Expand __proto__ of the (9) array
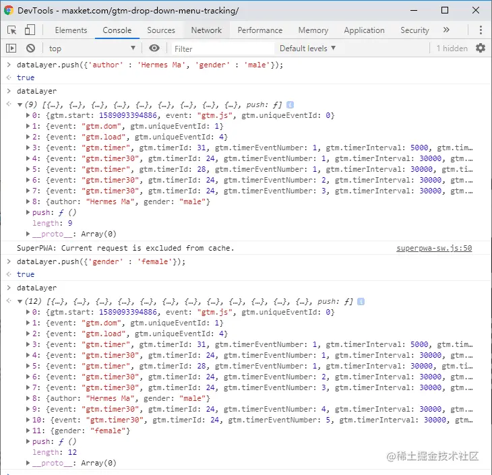This screenshot has height=475, width=492. 28,234
